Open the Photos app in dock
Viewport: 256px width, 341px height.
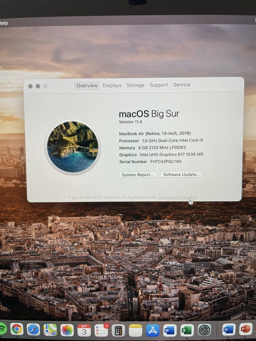tap(67, 330)
